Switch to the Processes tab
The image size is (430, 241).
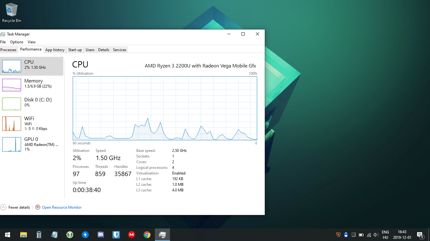point(8,50)
